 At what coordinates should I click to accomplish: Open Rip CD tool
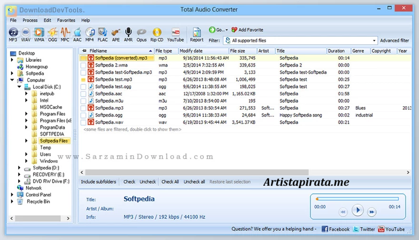pos(157,34)
